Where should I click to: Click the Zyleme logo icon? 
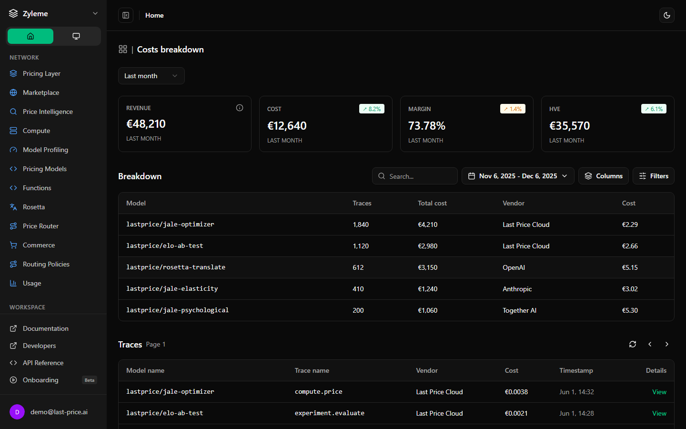(13, 13)
